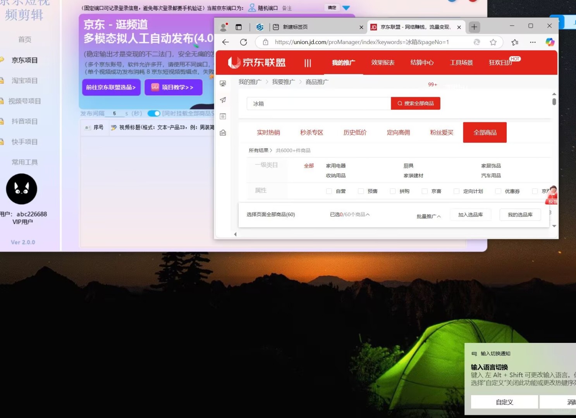The width and height of the screenshot is (576, 418).
Task: Check the 定向计划 filter checkbox
Action: [x=456, y=191]
